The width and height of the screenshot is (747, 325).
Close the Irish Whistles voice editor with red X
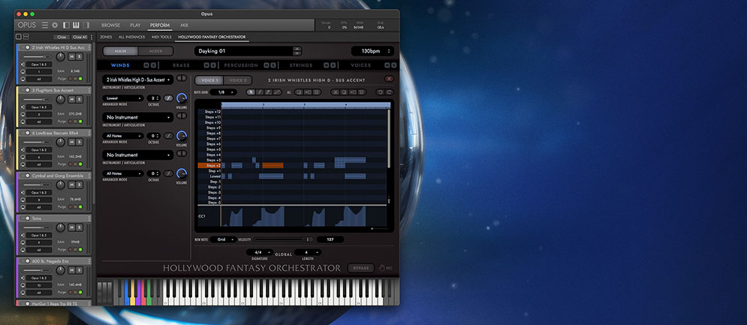point(389,79)
